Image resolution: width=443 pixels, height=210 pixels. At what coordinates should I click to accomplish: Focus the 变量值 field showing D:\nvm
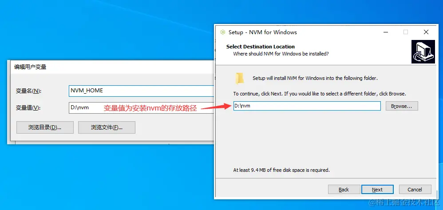(x=141, y=108)
